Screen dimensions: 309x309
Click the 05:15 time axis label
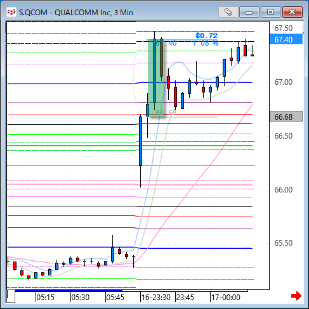(45, 298)
